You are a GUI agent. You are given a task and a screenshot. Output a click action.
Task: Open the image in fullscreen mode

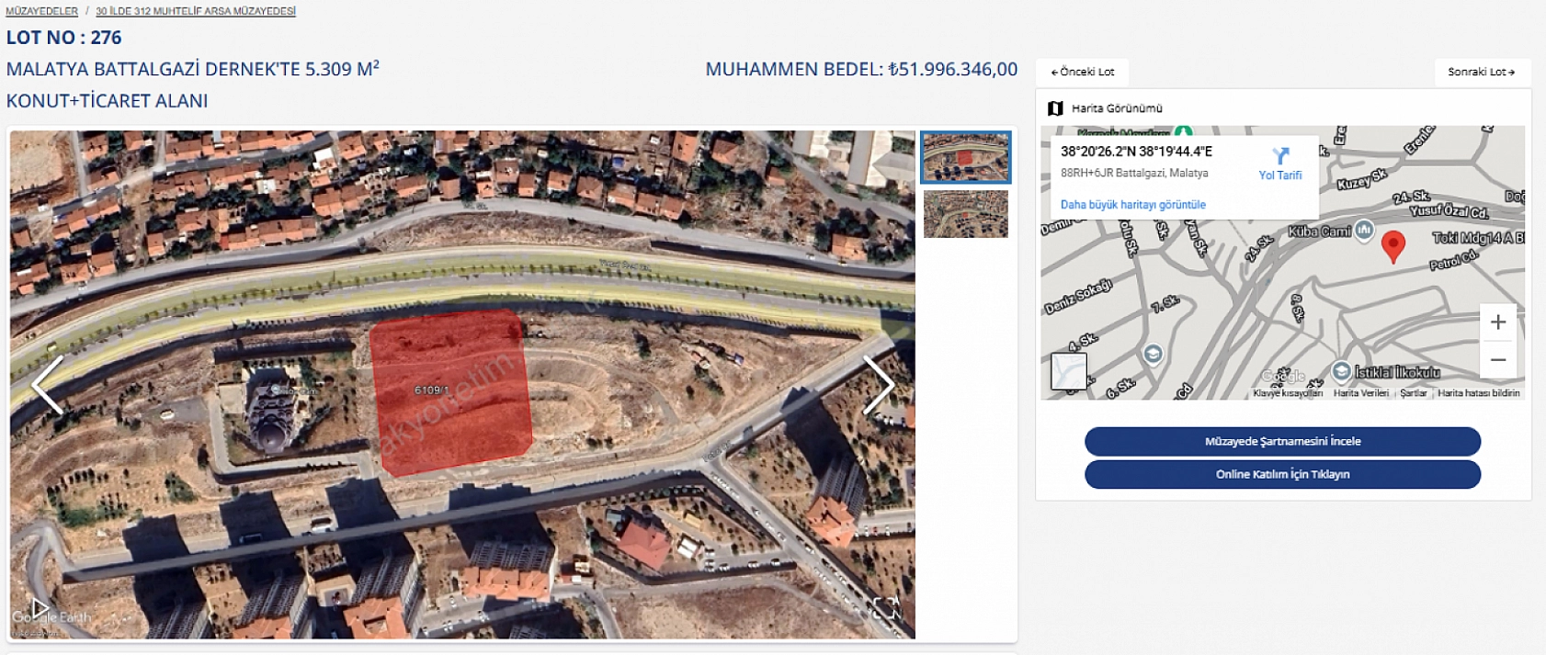(x=885, y=607)
